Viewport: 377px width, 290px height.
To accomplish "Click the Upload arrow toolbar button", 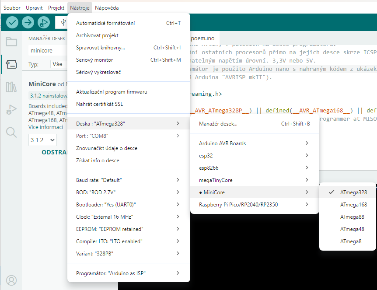I will 28,22.
